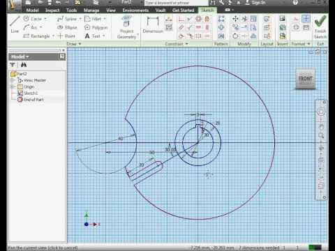Select End of Part in browser
The height and width of the screenshot is (251, 335).
click(31, 100)
